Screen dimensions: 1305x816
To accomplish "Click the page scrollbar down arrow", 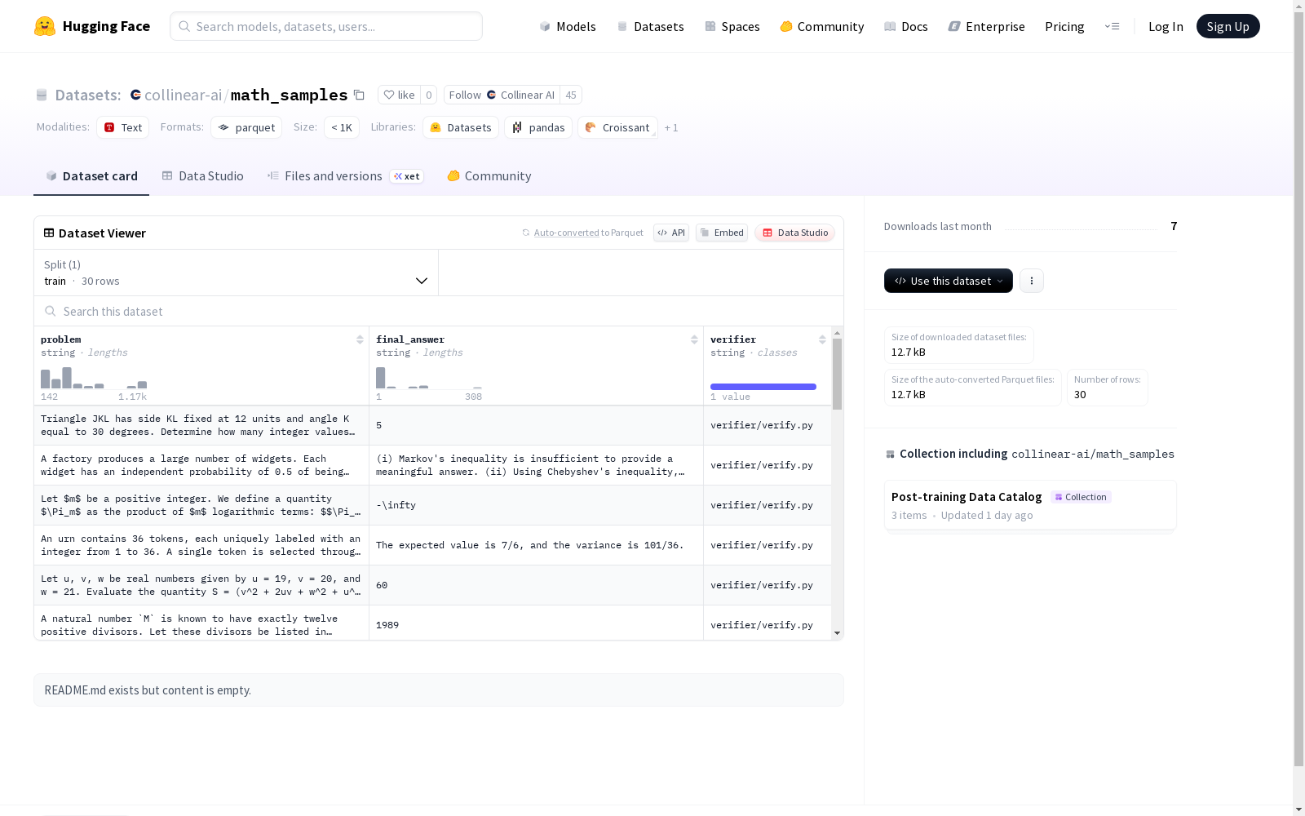I will point(1298,809).
